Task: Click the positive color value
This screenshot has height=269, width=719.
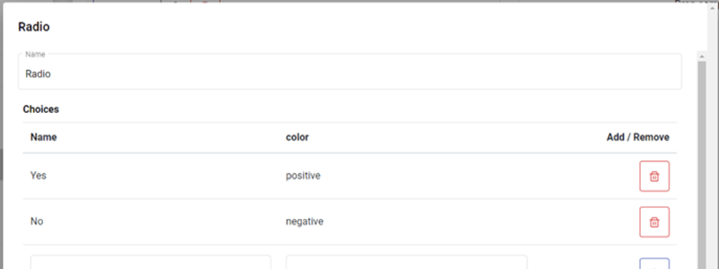Action: 303,175
